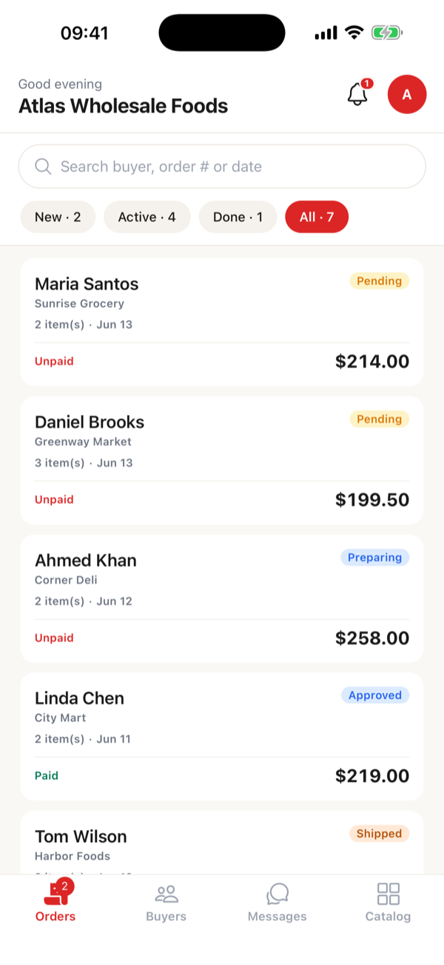This screenshot has width=444, height=965.
Task: Open the Daniel Brooks order
Action: (222, 460)
